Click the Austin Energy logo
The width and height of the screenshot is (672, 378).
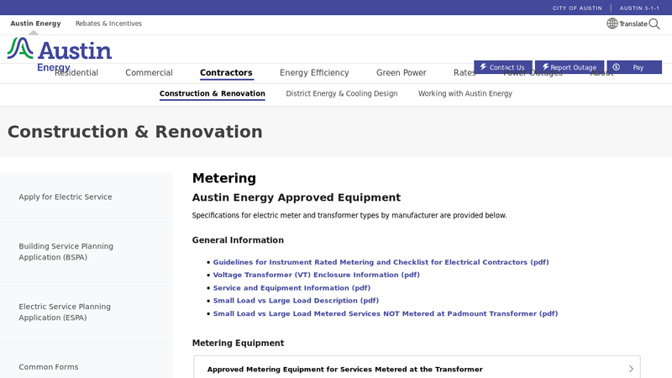click(x=59, y=54)
